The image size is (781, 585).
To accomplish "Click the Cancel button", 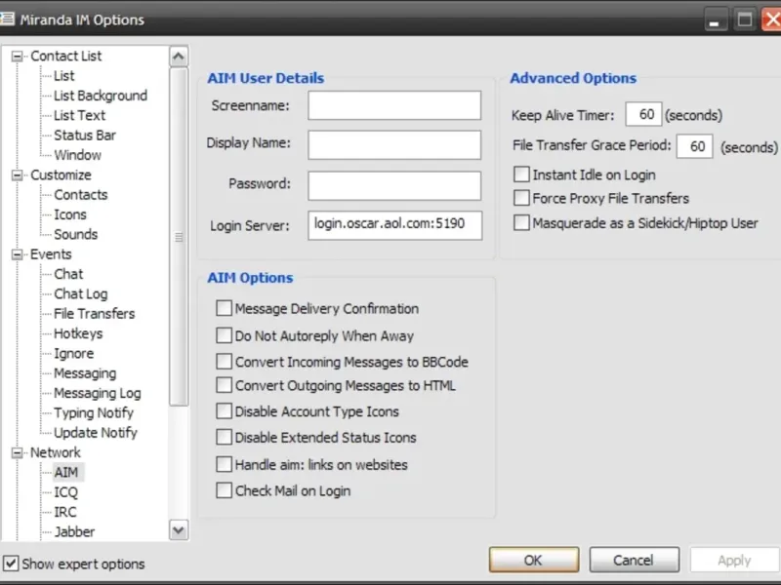I will (x=634, y=560).
